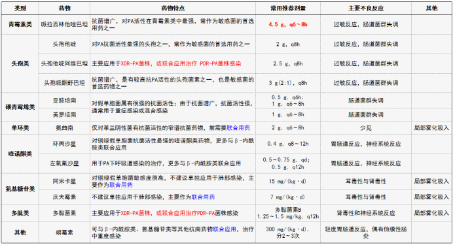Select drug name 磷霉素
The height and width of the screenshot is (245, 453).
pyautogui.click(x=64, y=233)
